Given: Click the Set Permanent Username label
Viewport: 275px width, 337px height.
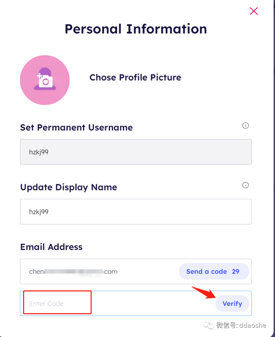Looking at the screenshot, I should 76,128.
